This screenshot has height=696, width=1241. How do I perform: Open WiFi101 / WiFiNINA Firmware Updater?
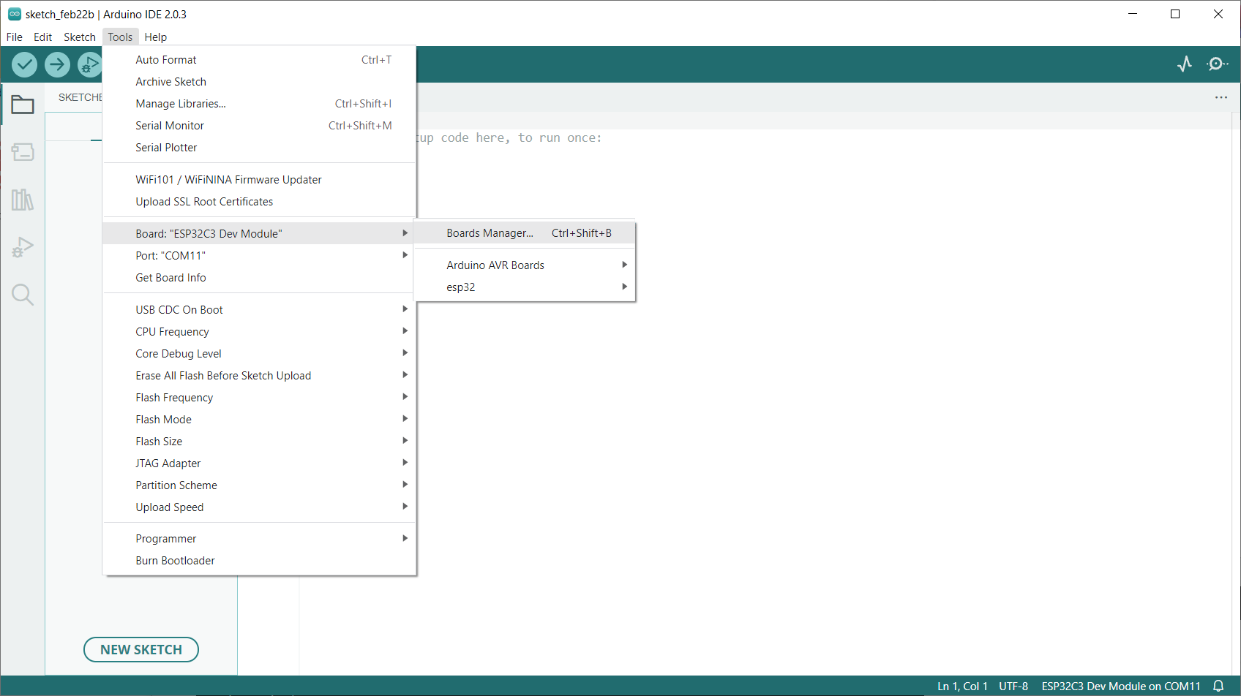[260, 180]
